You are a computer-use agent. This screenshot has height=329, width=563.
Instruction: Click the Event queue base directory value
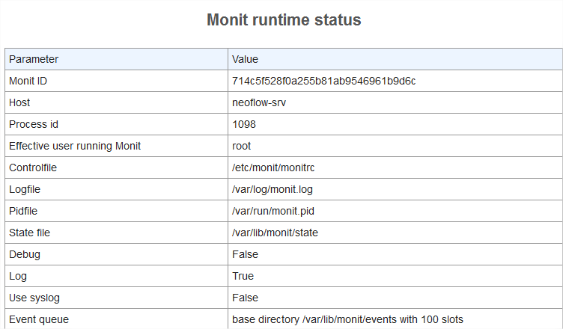click(x=347, y=319)
